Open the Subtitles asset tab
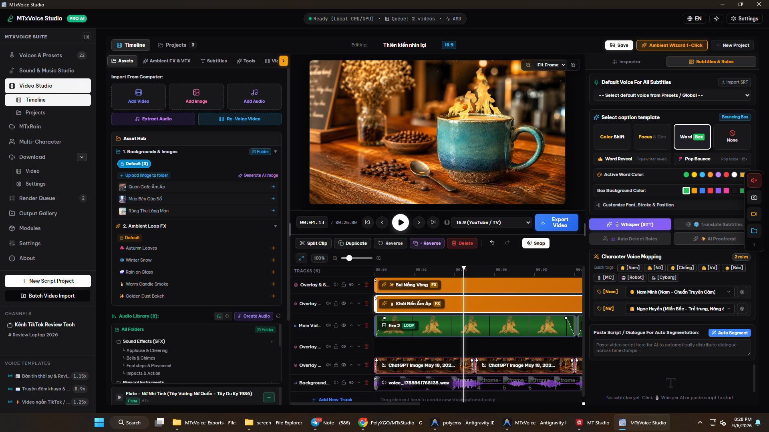 tap(213, 61)
